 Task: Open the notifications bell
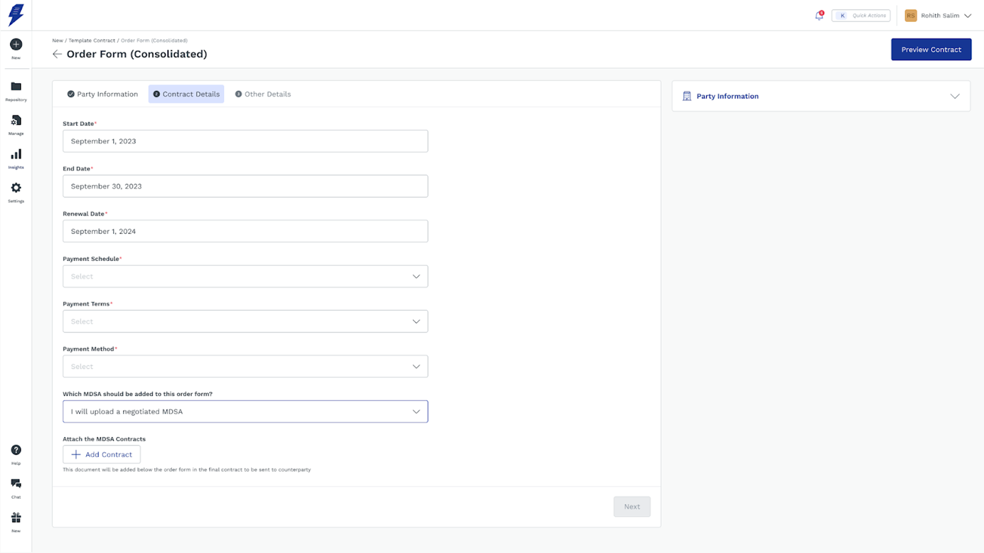click(x=819, y=16)
